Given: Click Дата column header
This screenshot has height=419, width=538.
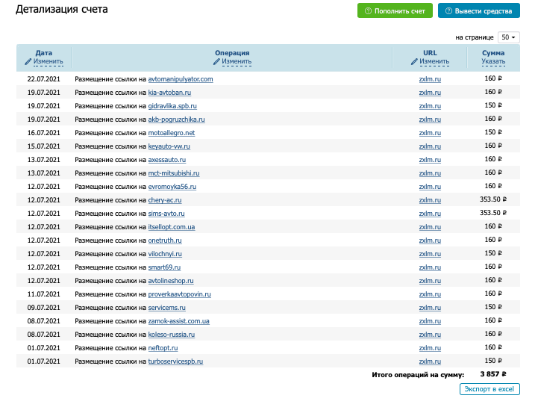Looking at the screenshot, I should (x=44, y=53).
